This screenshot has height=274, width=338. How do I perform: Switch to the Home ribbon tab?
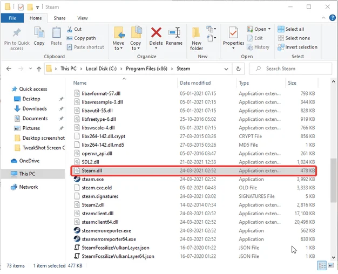[x=36, y=18]
